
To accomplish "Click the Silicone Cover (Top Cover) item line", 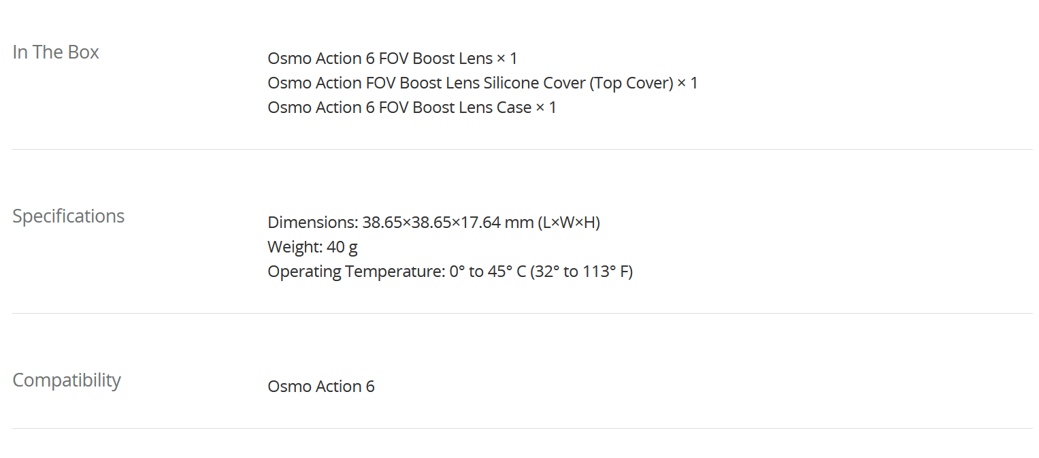I will 482,83.
